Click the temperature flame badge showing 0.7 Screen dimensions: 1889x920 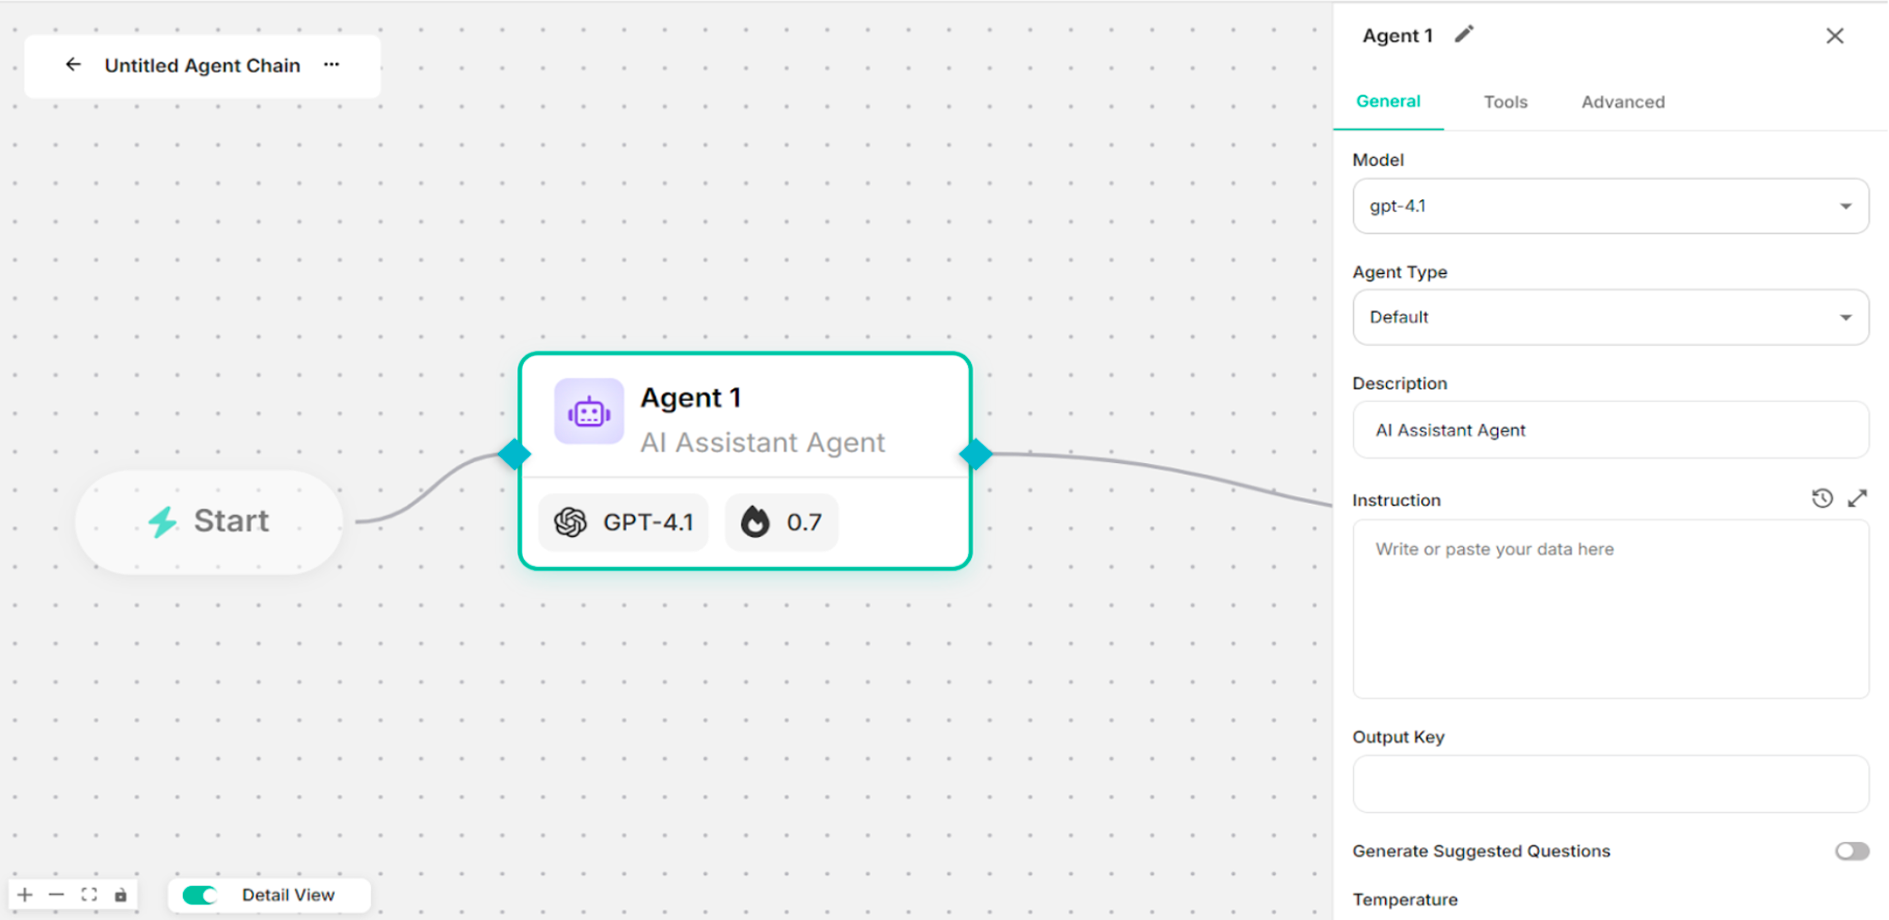point(780,522)
